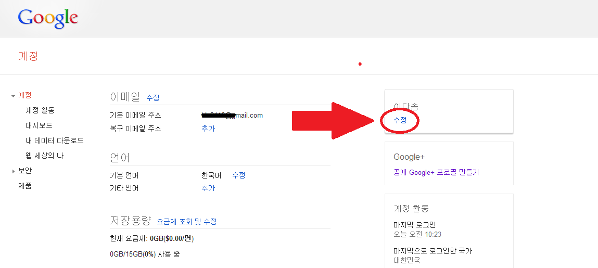Collapse the 계정 sidebar section arrow
The width and height of the screenshot is (598, 268).
click(14, 96)
